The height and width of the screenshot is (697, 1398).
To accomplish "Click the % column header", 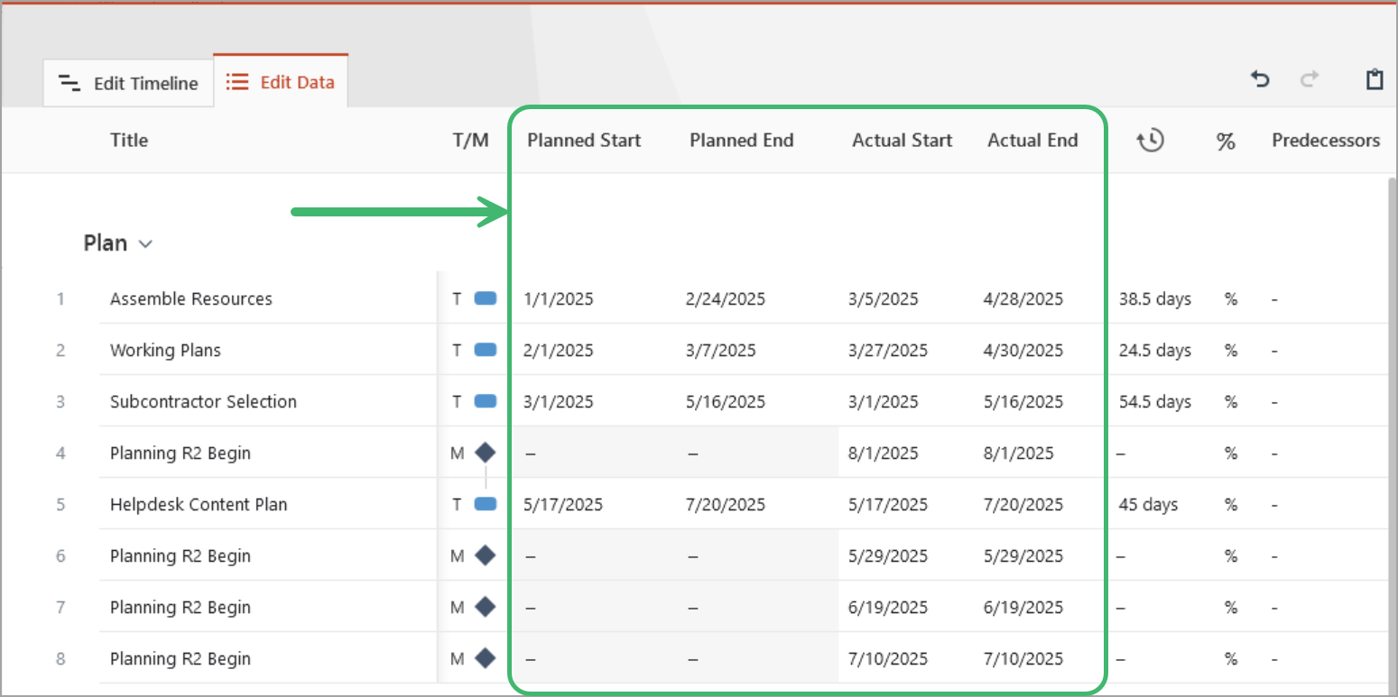I will (x=1226, y=141).
